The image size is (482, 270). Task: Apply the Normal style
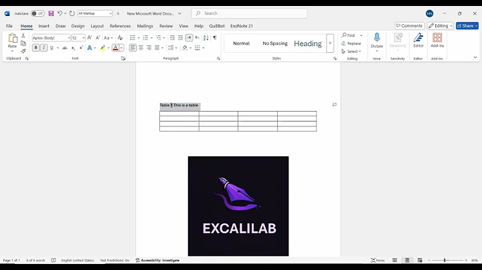(x=241, y=43)
